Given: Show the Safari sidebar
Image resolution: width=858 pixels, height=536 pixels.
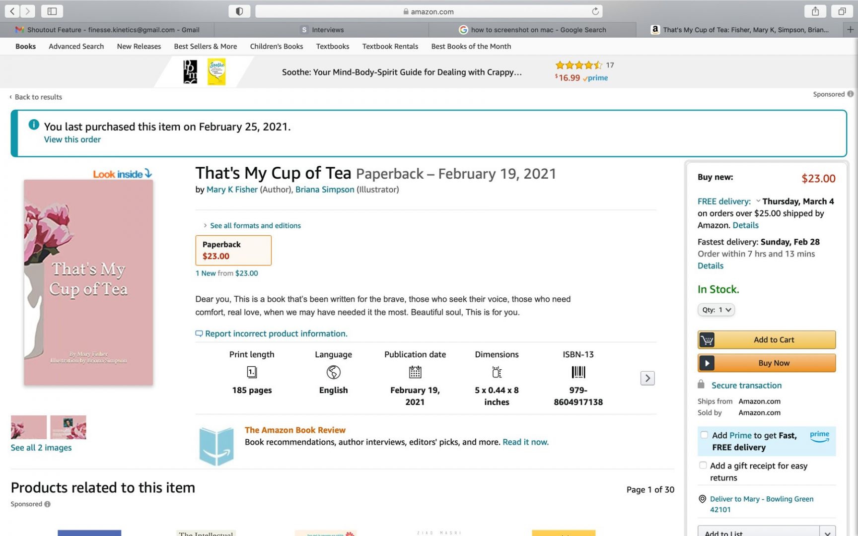Looking at the screenshot, I should (52, 11).
